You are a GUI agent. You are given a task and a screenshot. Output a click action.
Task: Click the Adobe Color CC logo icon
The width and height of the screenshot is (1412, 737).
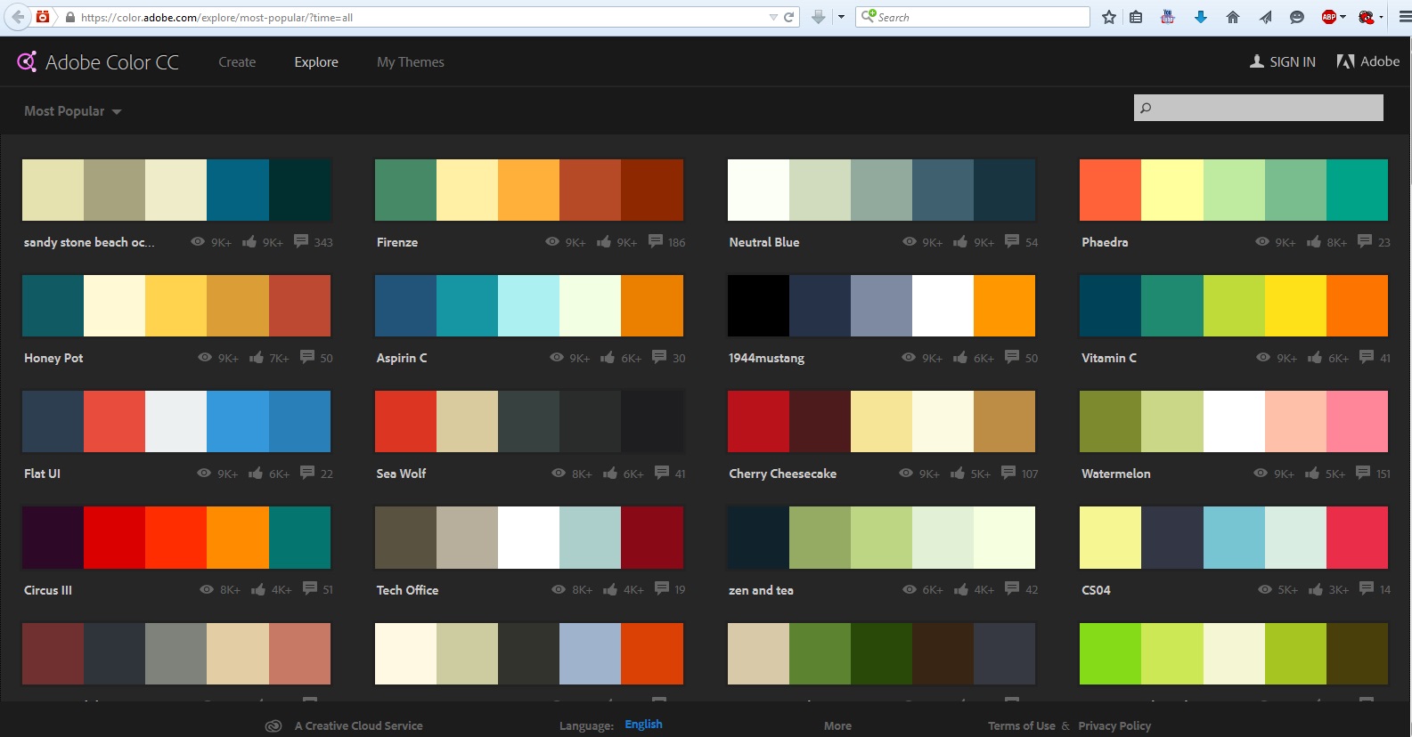click(x=27, y=61)
